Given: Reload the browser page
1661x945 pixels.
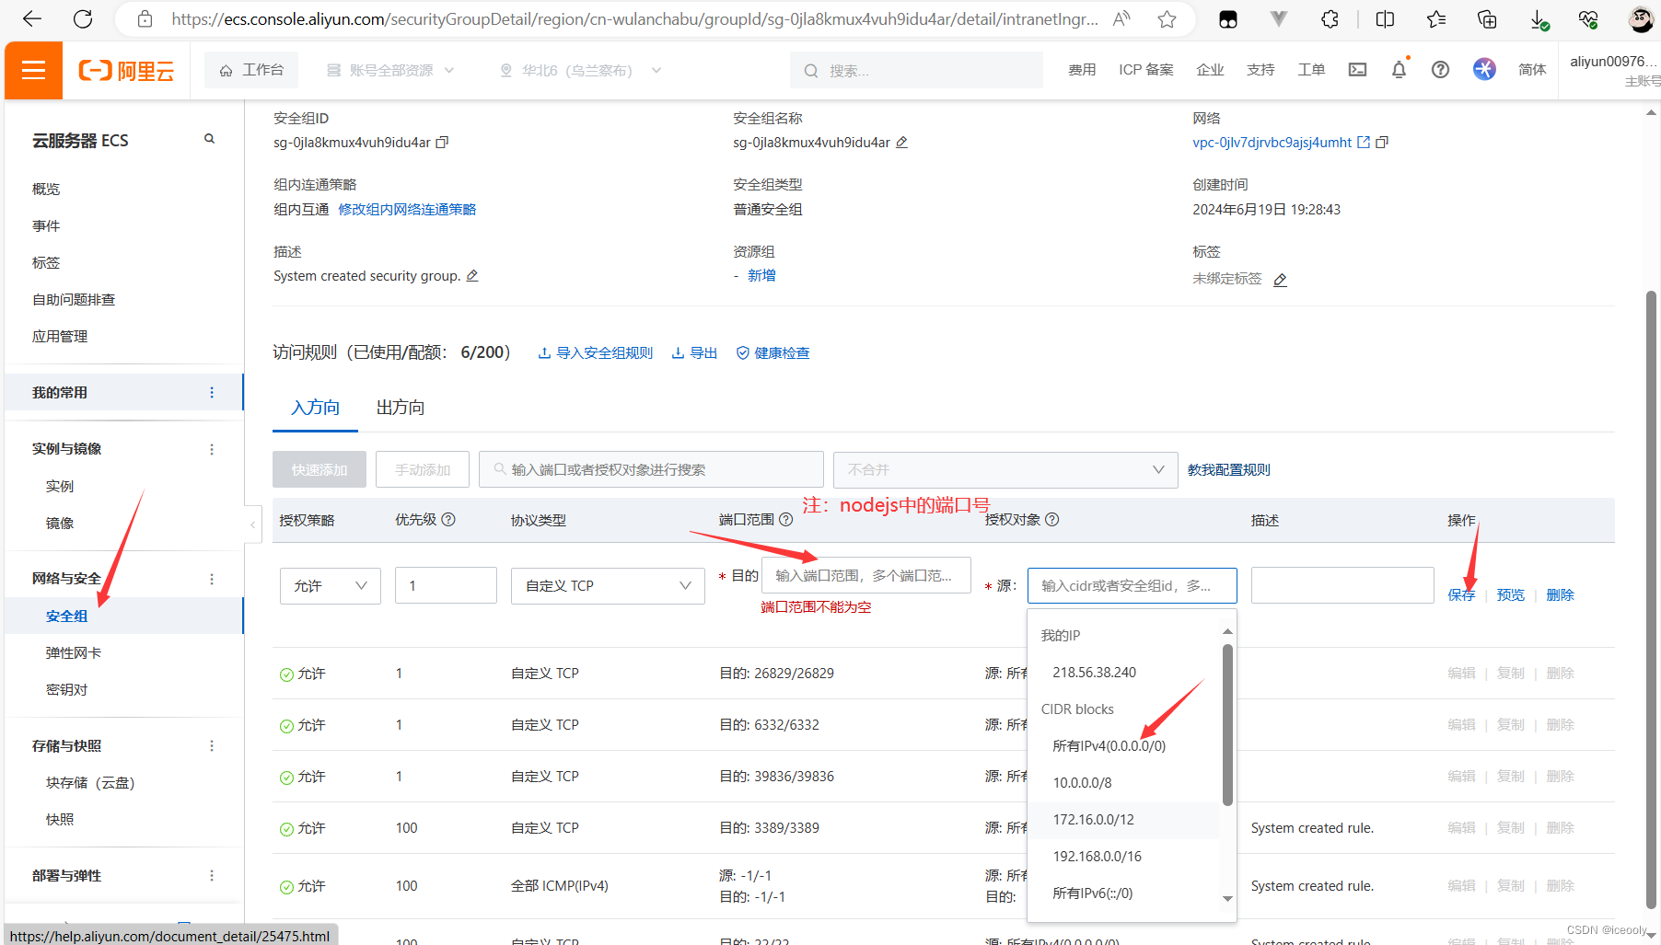Looking at the screenshot, I should point(83,18).
